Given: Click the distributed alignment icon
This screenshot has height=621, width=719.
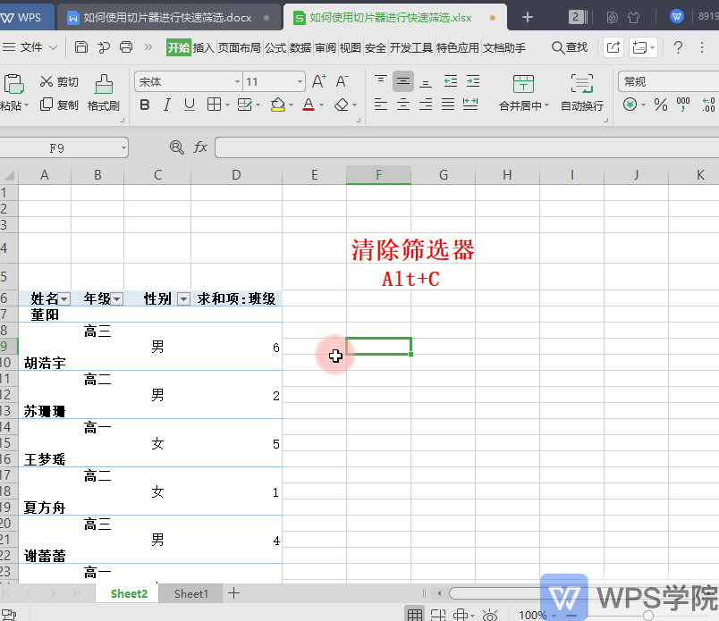Looking at the screenshot, I should [470, 105].
